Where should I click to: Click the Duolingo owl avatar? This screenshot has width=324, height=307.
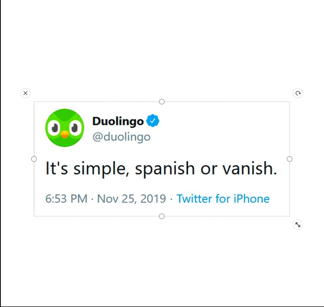tap(65, 128)
